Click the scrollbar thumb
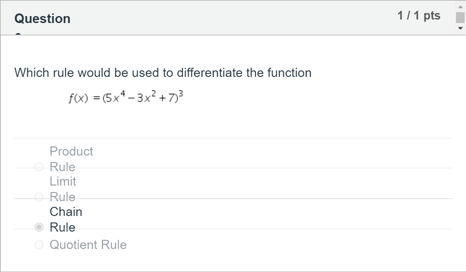466x272 pixels. [460, 17]
